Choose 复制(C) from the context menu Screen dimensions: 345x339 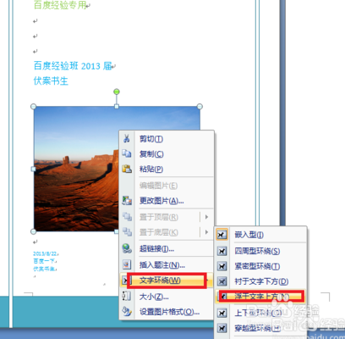(x=167, y=154)
